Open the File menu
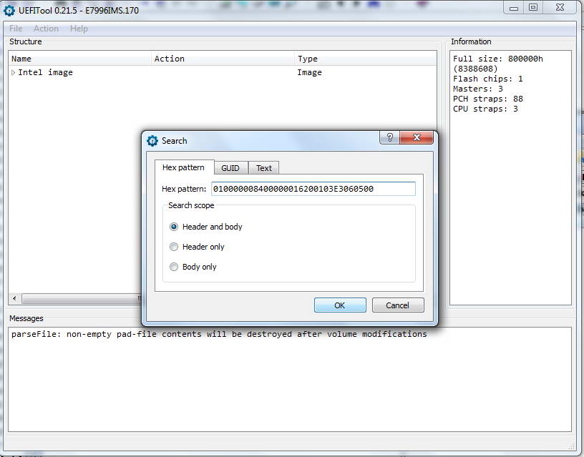584x457 pixels. coord(16,29)
